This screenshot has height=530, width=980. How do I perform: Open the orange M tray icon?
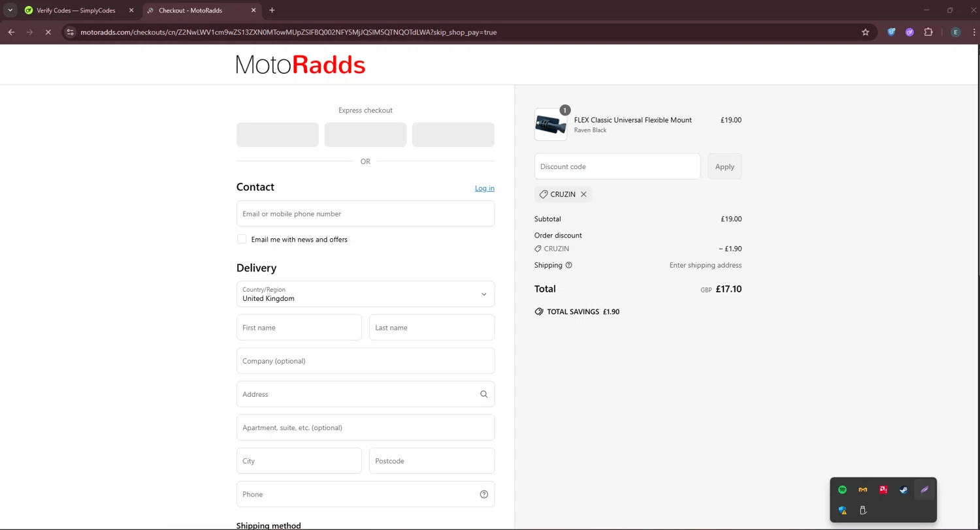(862, 490)
